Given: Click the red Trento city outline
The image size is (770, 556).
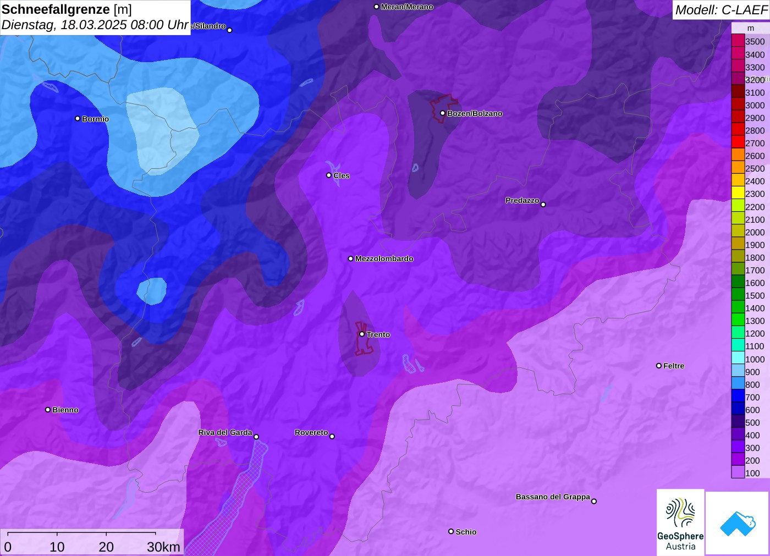Looking at the screenshot, I should [x=364, y=339].
